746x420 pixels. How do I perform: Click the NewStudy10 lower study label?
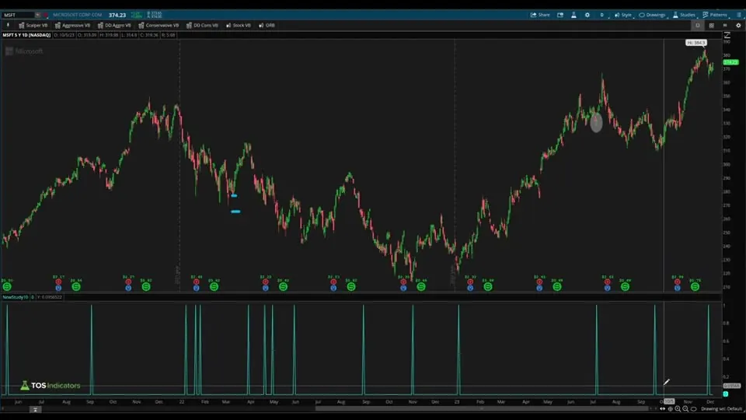16,297
